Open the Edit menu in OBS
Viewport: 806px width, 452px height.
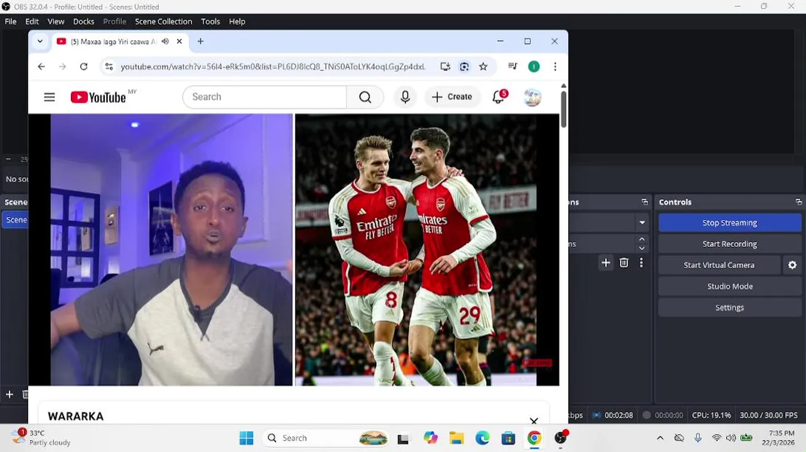click(x=32, y=21)
